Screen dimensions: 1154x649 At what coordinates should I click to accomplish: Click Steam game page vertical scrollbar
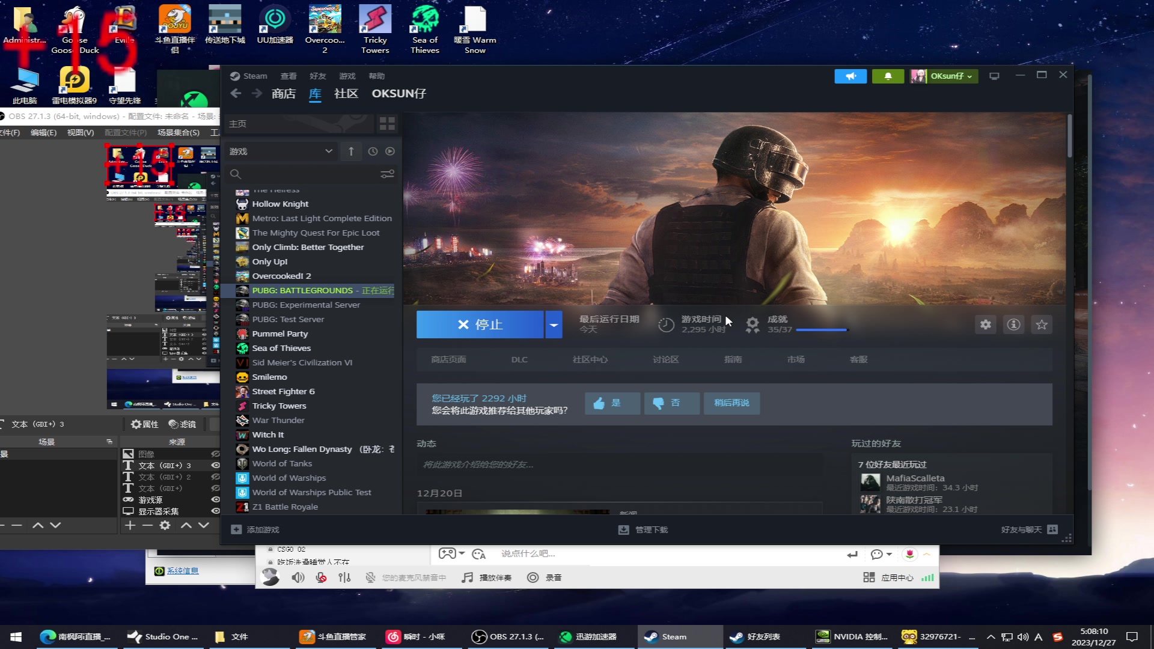(x=1070, y=136)
